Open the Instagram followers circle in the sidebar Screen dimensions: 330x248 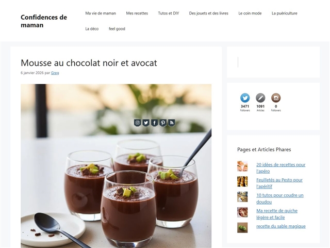pos(276,98)
